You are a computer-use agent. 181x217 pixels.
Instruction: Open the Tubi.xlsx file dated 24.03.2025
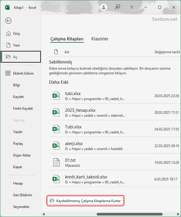(x=115, y=129)
